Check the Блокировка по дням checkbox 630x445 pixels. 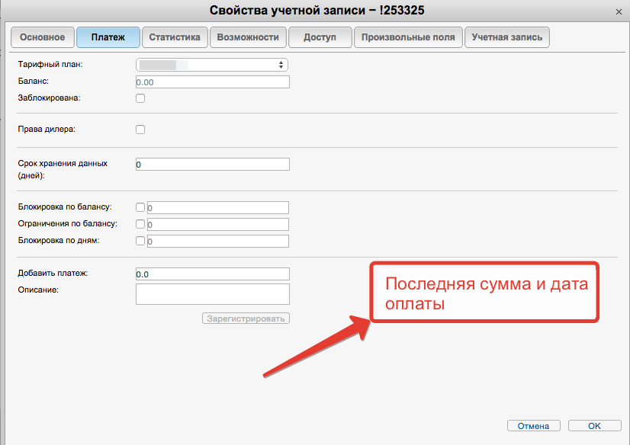click(x=140, y=241)
